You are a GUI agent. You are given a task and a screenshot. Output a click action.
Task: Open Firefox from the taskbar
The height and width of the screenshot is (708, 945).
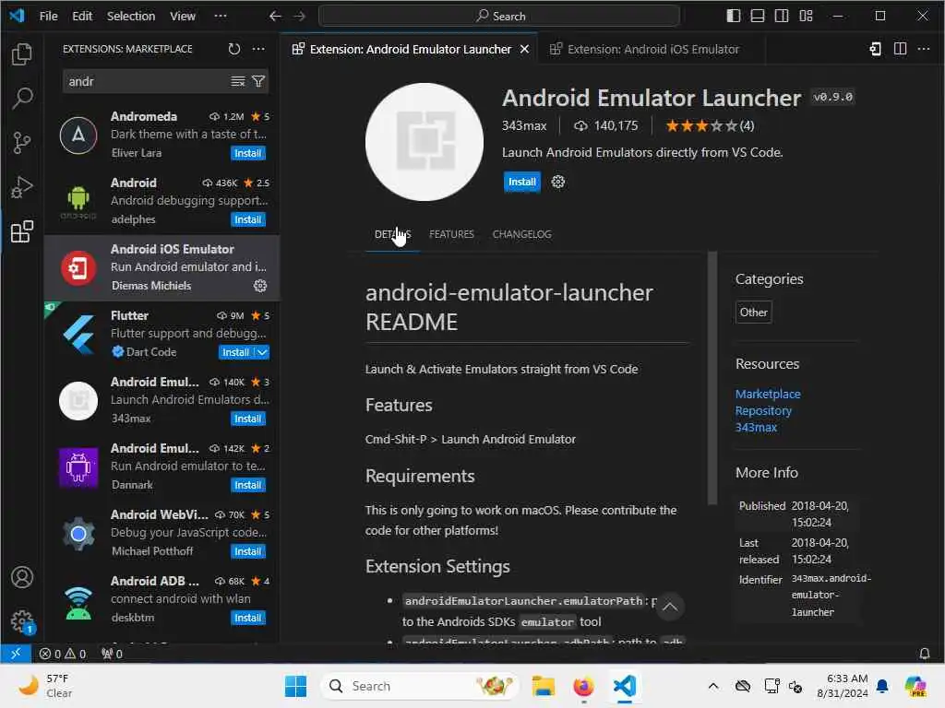(583, 686)
